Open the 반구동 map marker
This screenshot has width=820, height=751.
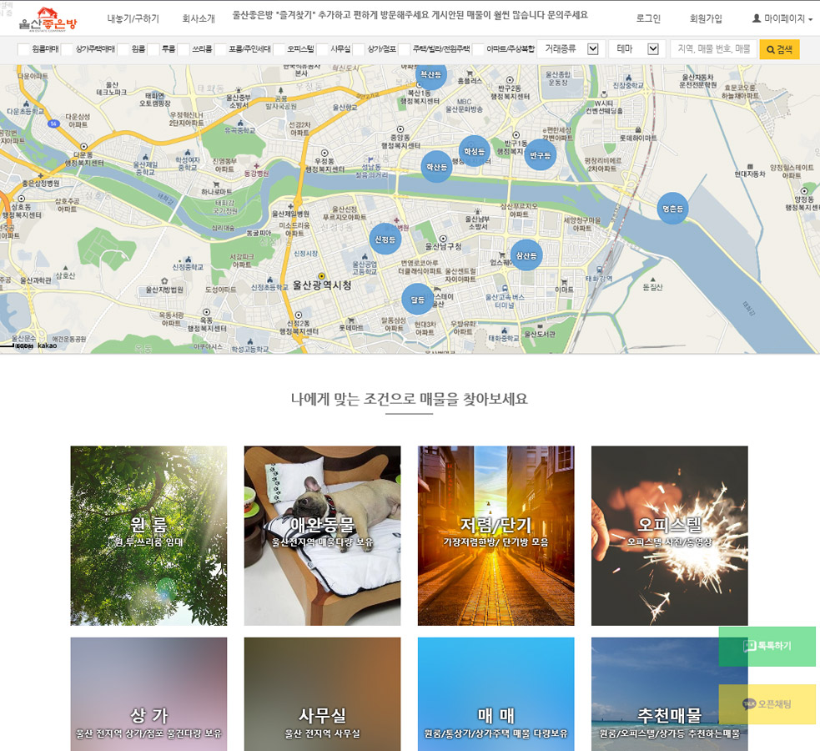[x=540, y=155]
